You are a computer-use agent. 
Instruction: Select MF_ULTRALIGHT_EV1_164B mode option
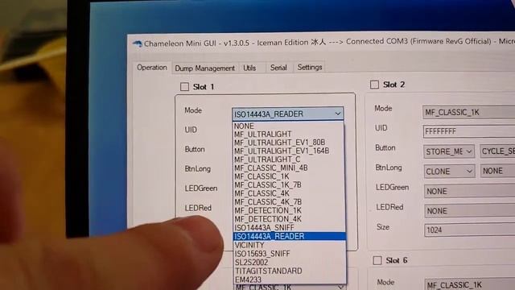[289, 151]
